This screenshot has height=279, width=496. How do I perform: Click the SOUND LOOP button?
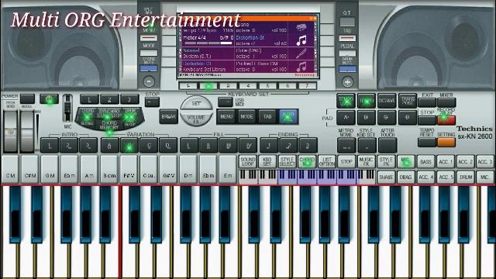click(x=248, y=162)
